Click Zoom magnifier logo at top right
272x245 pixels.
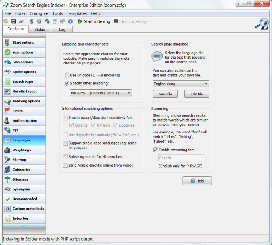tap(262, 24)
